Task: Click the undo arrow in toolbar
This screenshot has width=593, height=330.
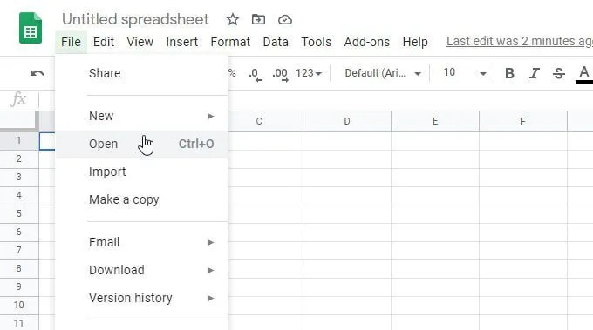Action: tap(37, 73)
